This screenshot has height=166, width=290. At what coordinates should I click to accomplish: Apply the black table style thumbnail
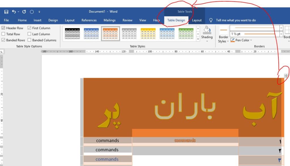point(72,33)
